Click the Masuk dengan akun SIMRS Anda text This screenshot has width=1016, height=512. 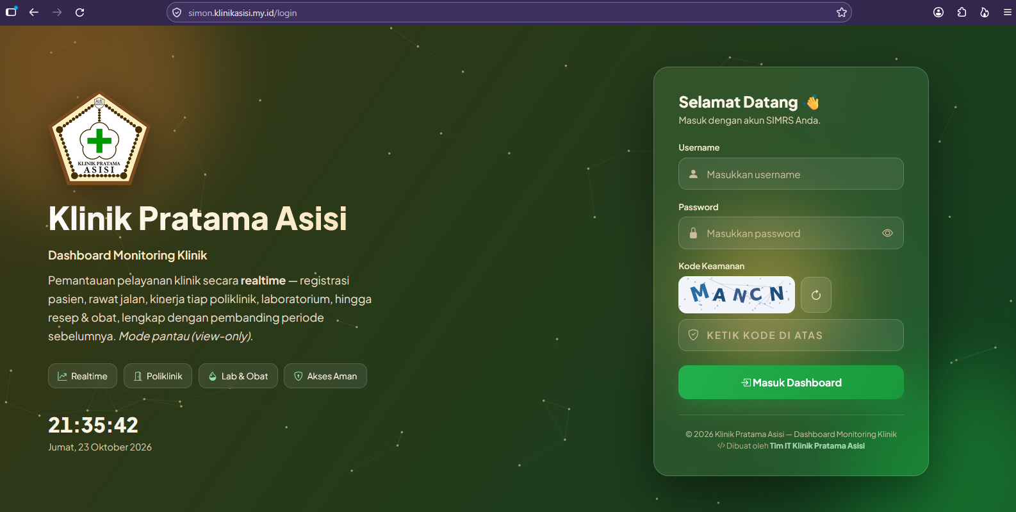click(750, 120)
